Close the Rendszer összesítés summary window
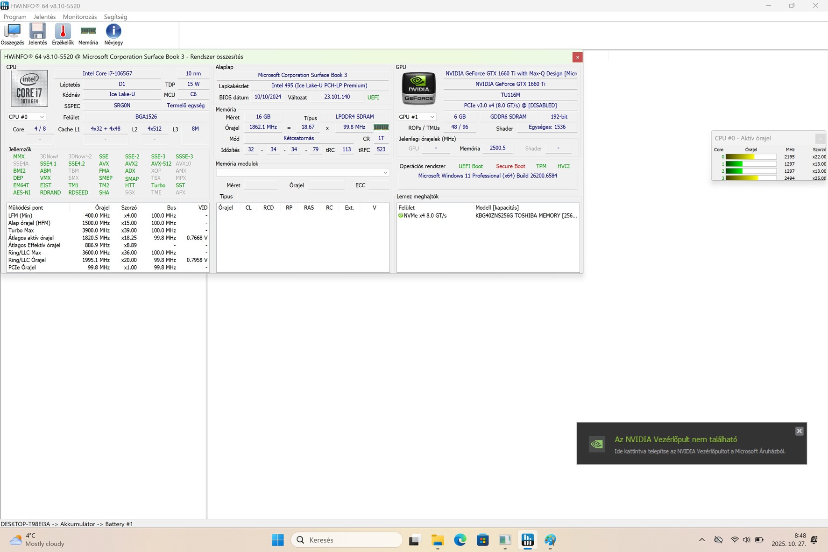828x552 pixels. (578, 57)
